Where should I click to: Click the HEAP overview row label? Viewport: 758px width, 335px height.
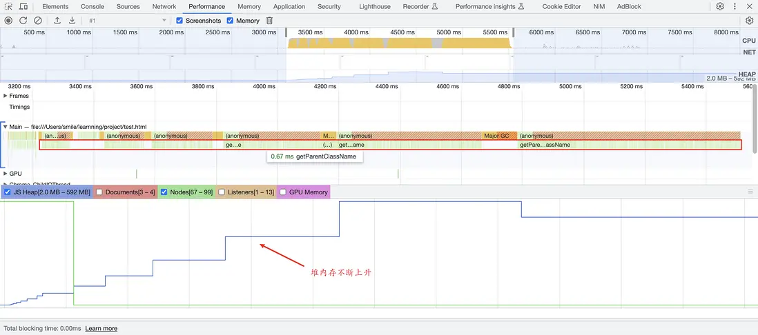pyautogui.click(x=747, y=74)
